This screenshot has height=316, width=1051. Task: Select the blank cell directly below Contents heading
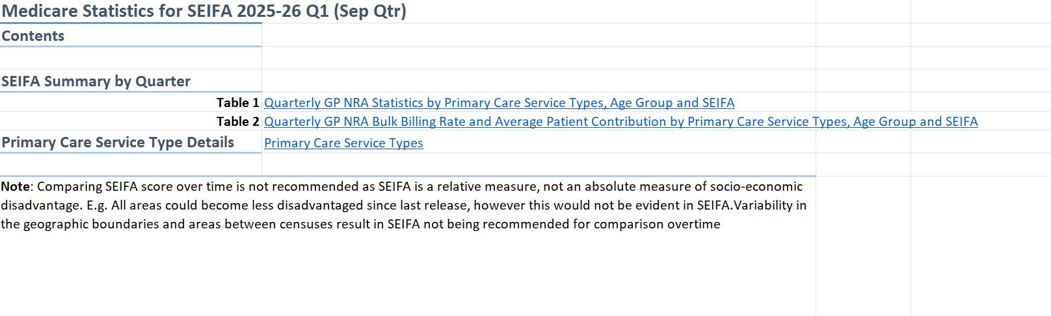click(x=130, y=58)
